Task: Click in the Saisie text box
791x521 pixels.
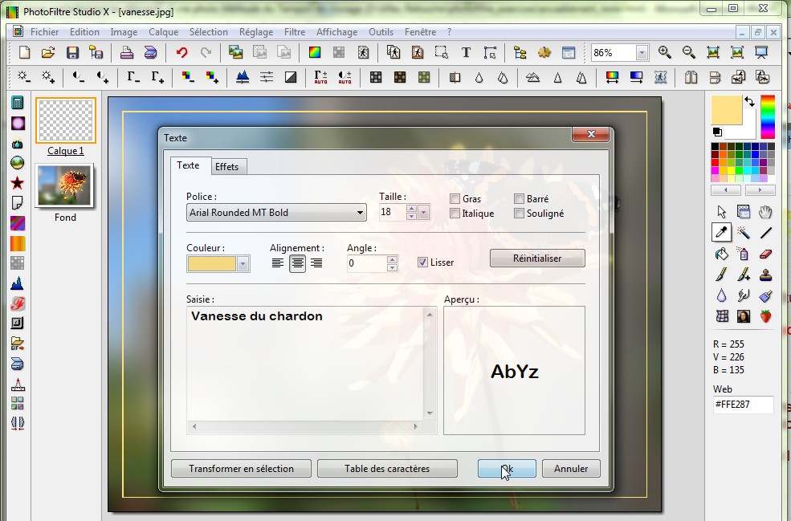Action: pyautogui.click(x=306, y=364)
